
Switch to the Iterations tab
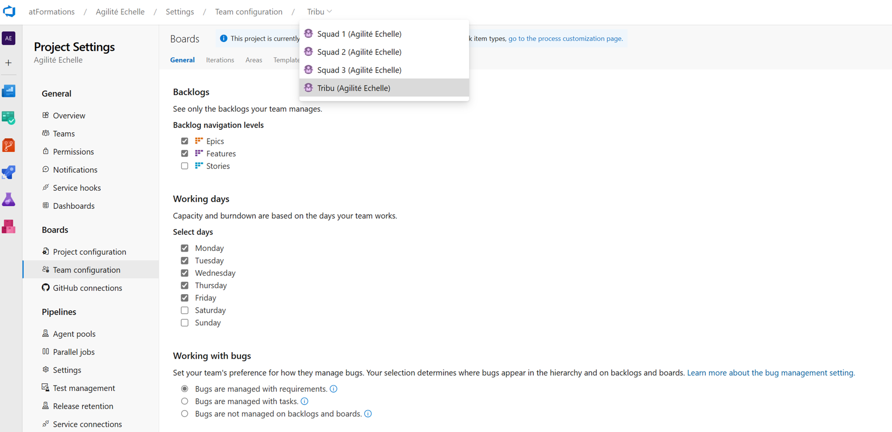220,60
